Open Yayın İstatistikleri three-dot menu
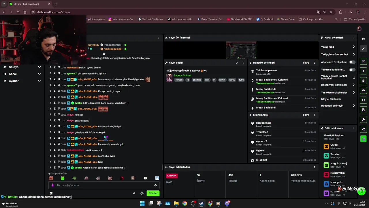This screenshot has width=369, height=208. [x=315, y=167]
